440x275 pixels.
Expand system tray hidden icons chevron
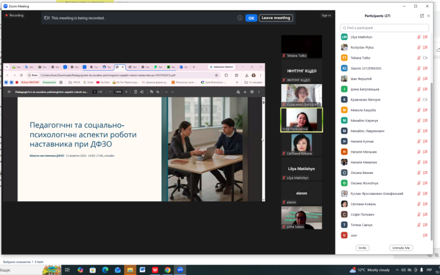point(397,270)
